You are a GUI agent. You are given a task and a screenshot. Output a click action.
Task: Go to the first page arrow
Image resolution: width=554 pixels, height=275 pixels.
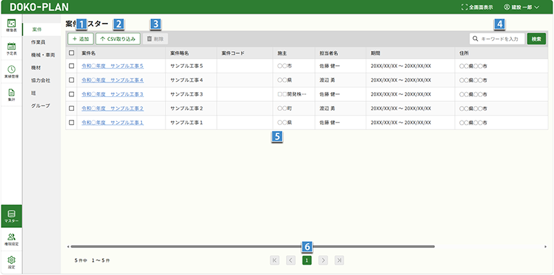(274, 260)
